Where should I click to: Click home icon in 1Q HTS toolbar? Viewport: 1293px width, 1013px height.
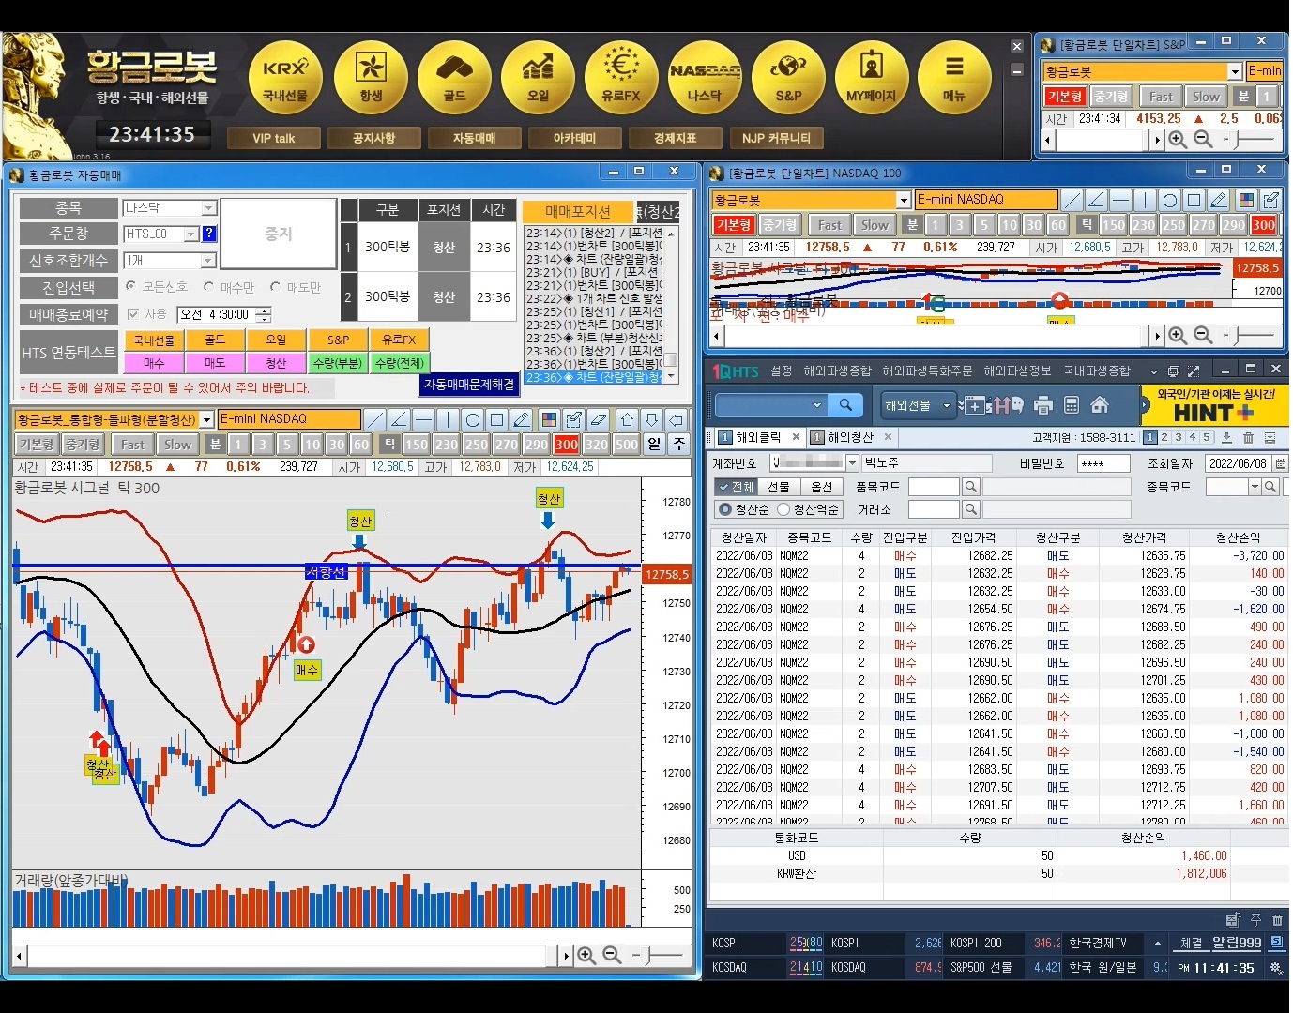(1100, 405)
